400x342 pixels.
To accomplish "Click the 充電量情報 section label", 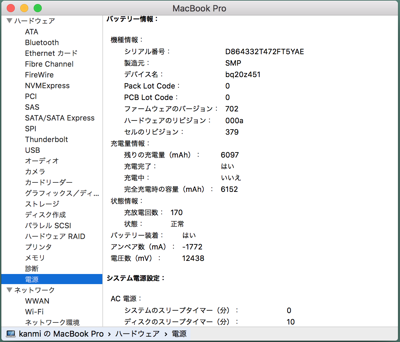I will [x=130, y=143].
